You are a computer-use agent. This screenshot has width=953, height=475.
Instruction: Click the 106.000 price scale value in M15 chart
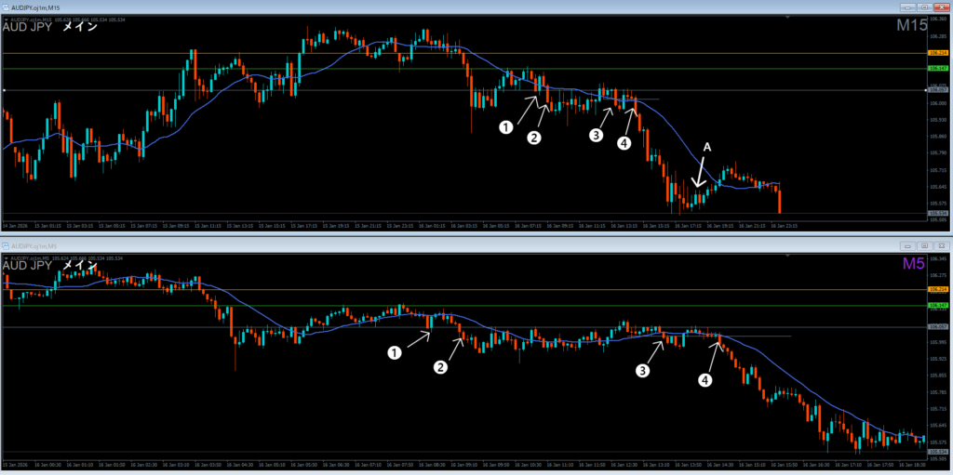936,103
